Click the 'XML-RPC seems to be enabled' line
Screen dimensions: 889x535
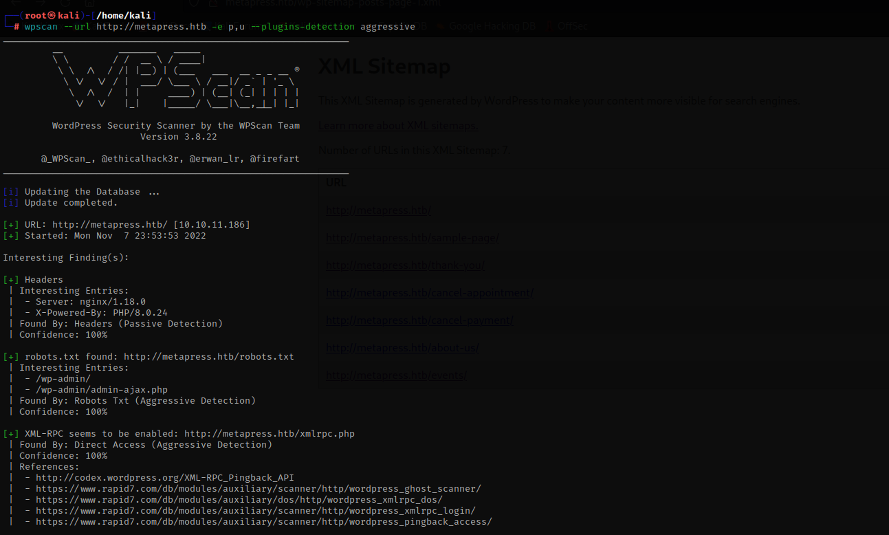click(179, 434)
